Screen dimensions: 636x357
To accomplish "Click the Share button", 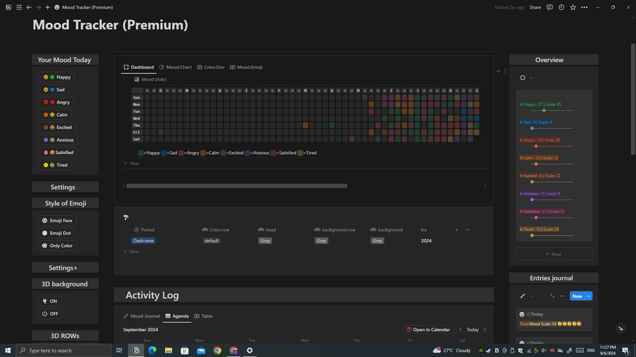I will click(x=535, y=8).
